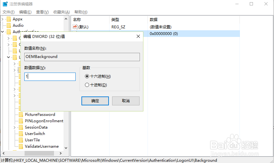Click the tree horizontal scrollbar right arrow
Screen dimensions: 274x163
coord(61,153)
